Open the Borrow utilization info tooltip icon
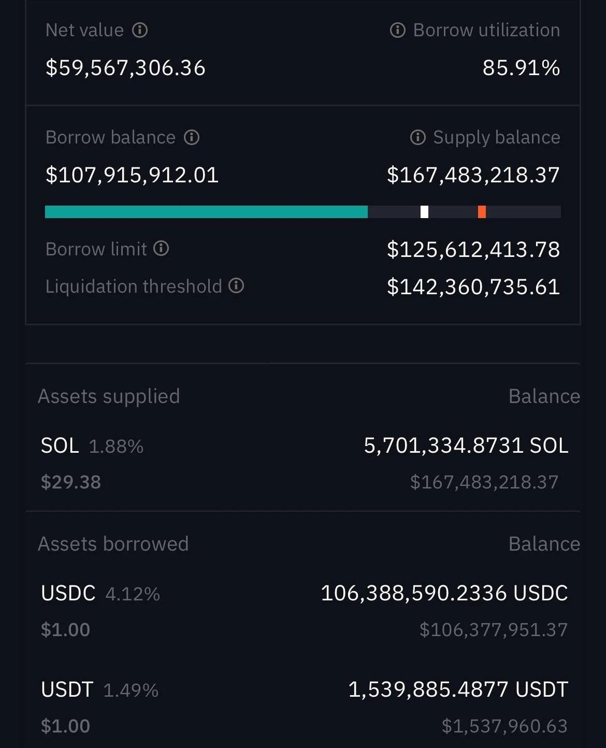606x748 pixels. (397, 31)
